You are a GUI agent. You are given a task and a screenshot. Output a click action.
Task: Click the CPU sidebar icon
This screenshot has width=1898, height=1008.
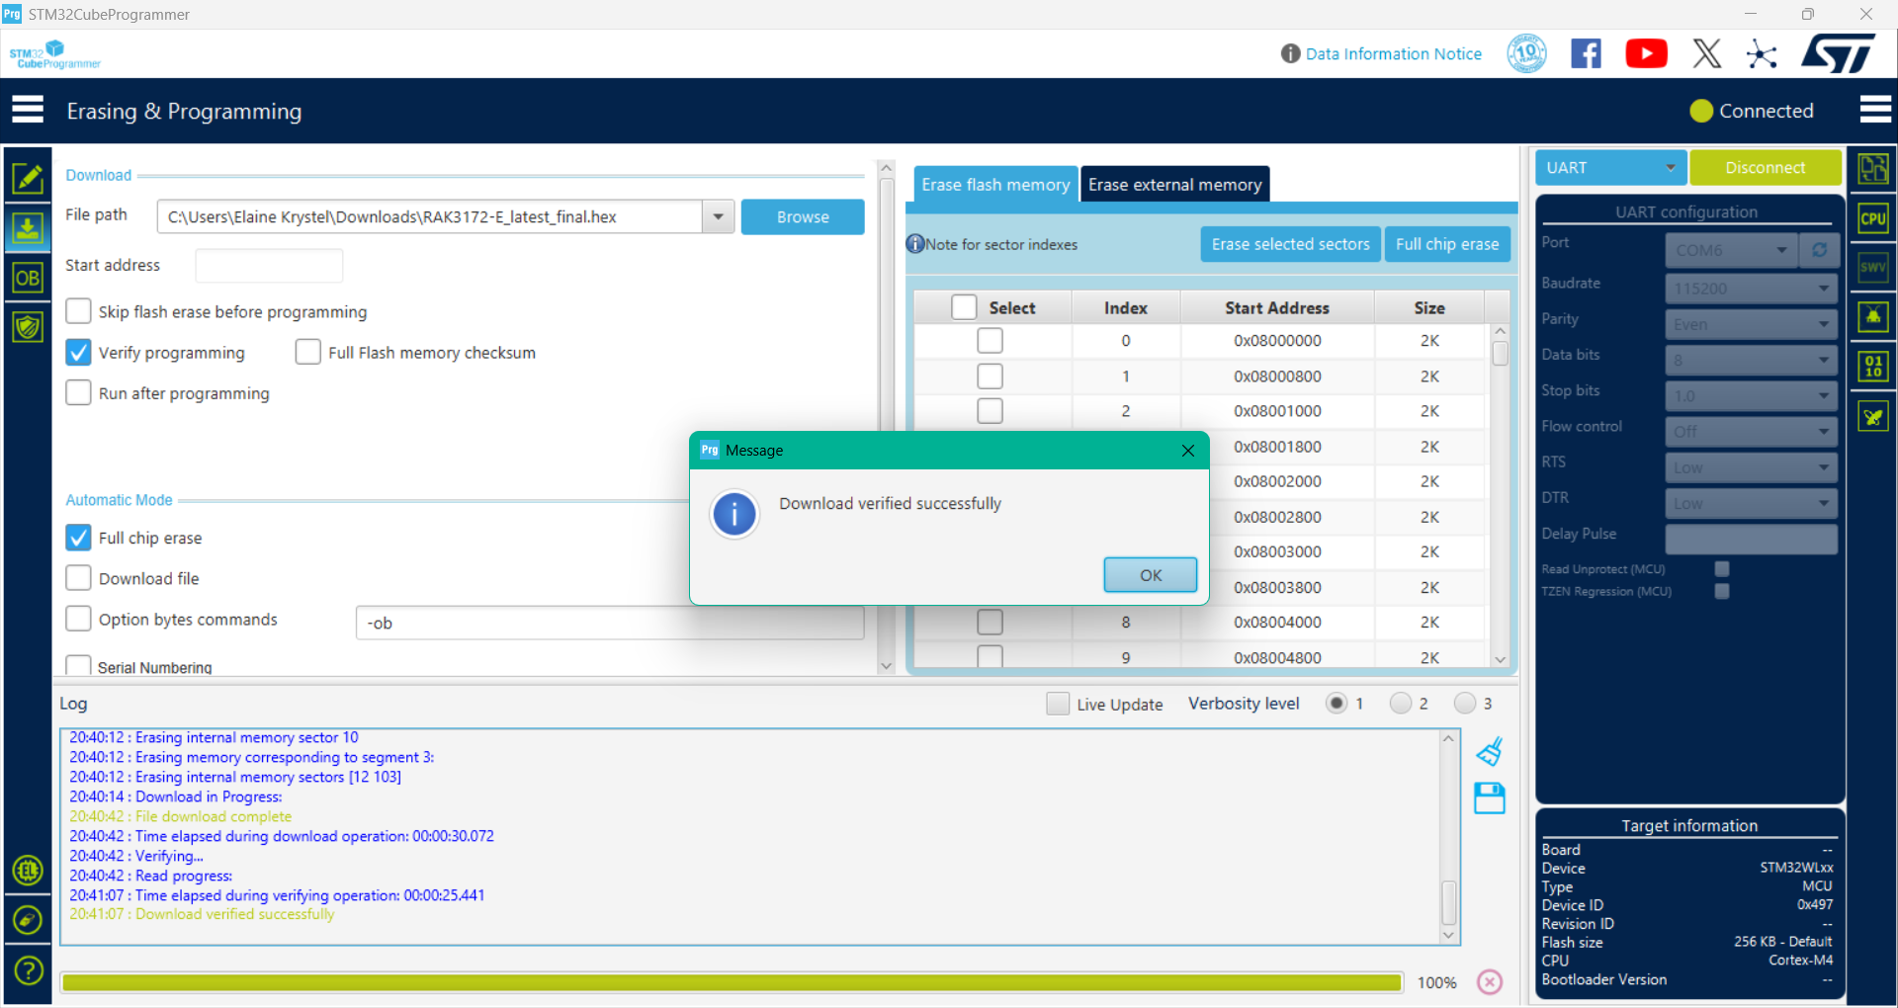pos(1872,218)
